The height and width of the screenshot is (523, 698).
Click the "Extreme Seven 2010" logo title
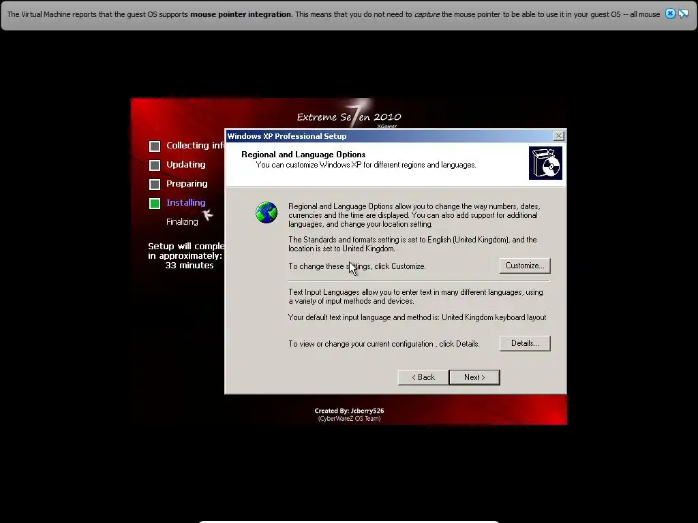[349, 117]
